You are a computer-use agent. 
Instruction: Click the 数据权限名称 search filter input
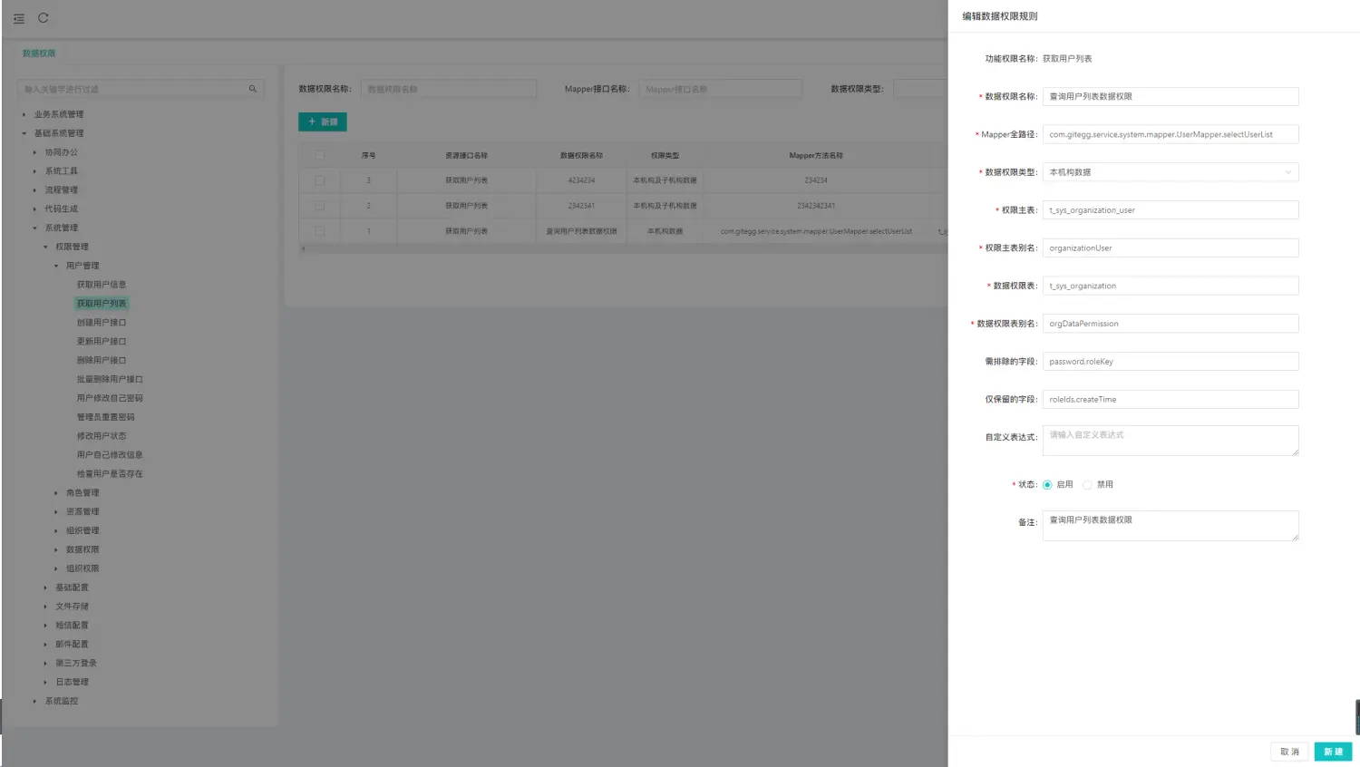(449, 89)
